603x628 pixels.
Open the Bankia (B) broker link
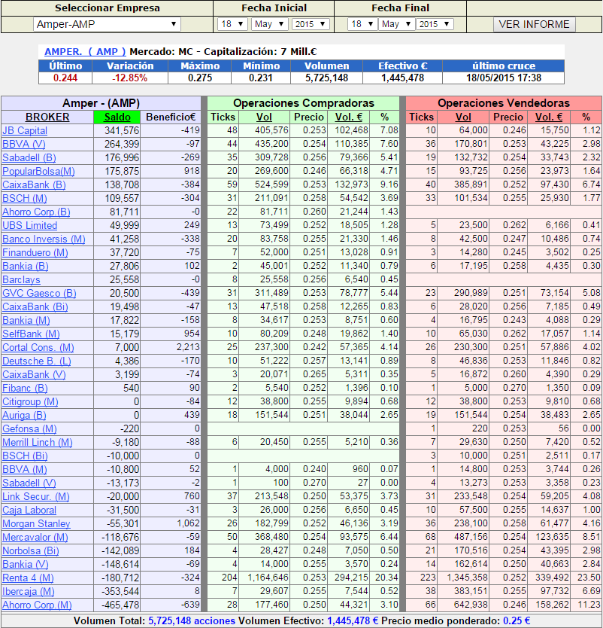click(x=26, y=267)
